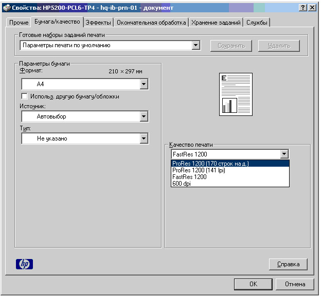Click the 210 × 297 мм size text
The width and height of the screenshot is (322, 298).
[126, 71]
